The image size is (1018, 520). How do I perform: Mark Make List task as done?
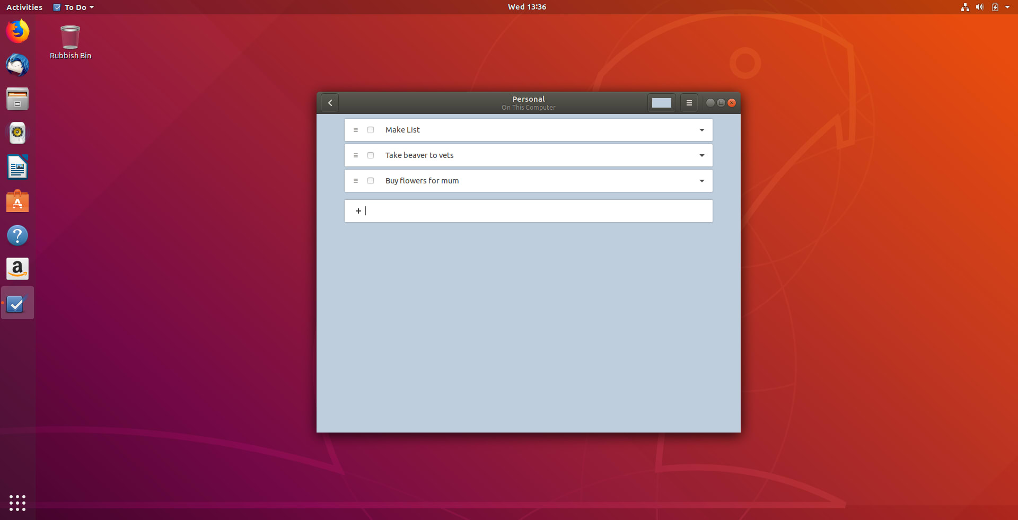click(x=371, y=130)
